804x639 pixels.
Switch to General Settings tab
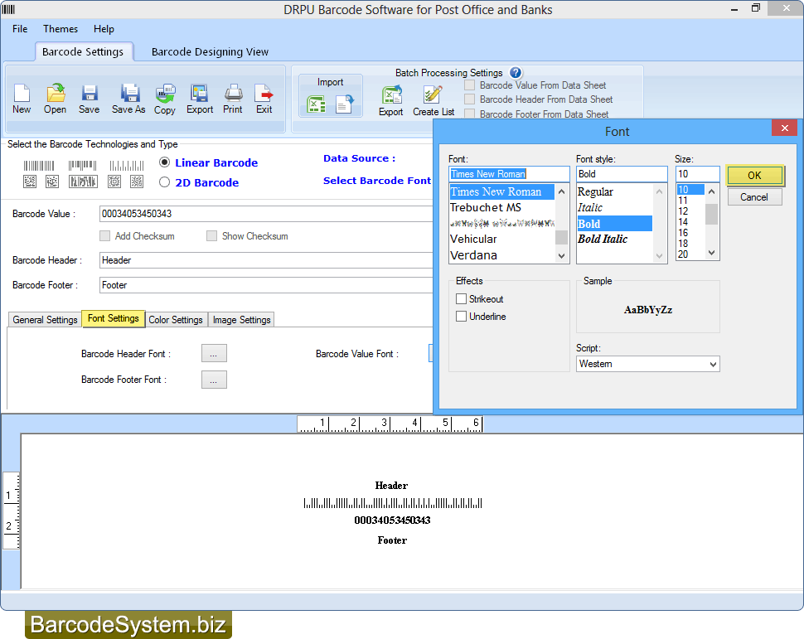click(x=45, y=320)
